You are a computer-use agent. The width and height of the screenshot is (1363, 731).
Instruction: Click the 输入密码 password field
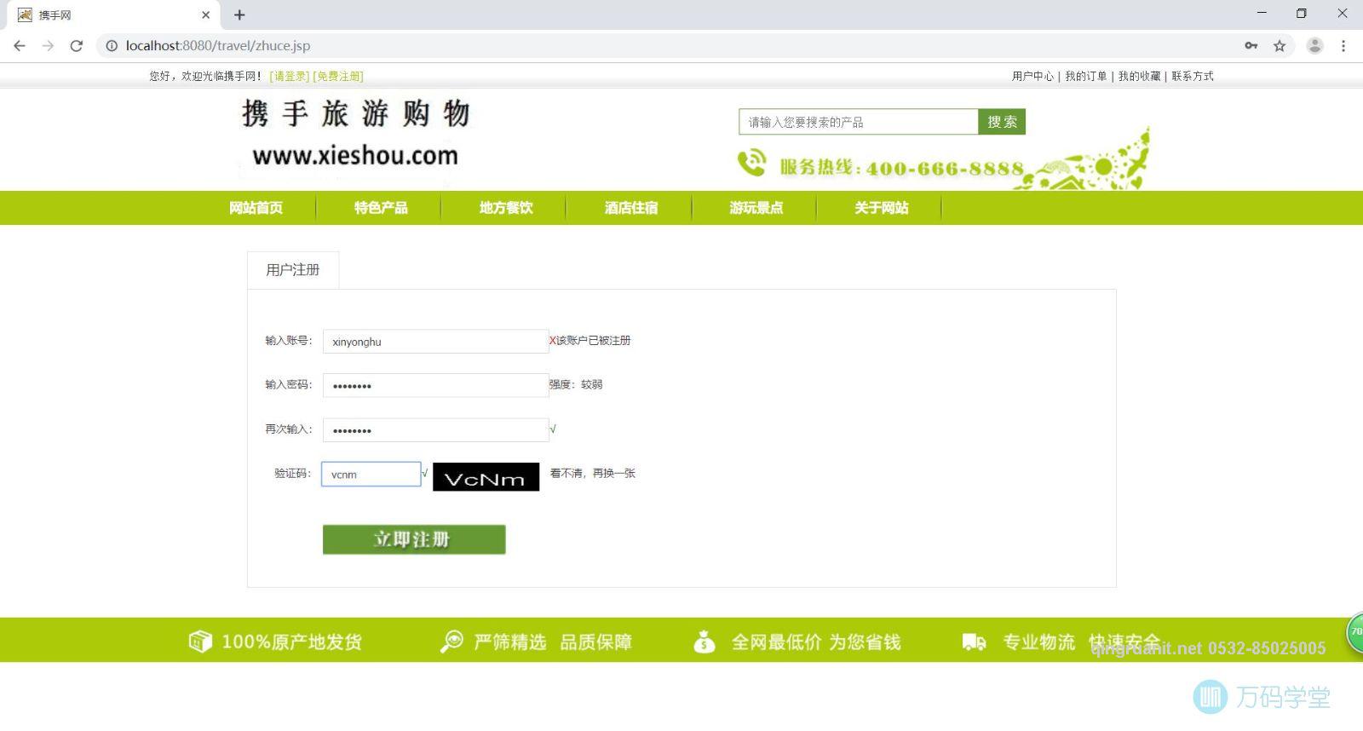[435, 385]
